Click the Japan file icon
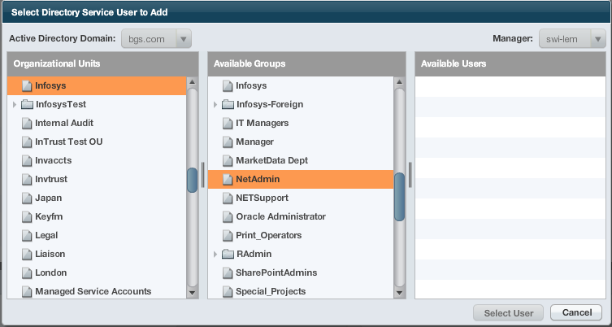The width and height of the screenshot is (612, 327). click(27, 198)
